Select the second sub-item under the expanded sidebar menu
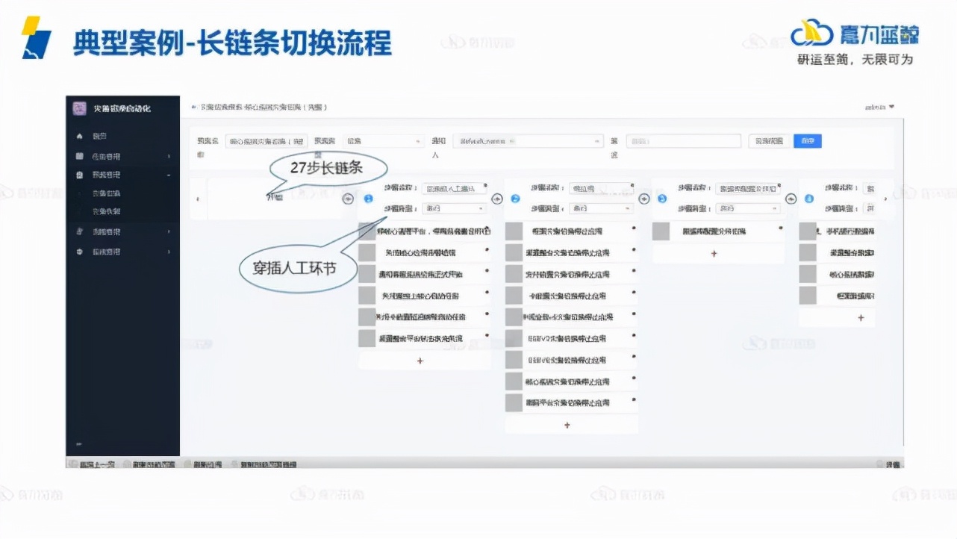957x539 pixels. [x=122, y=212]
